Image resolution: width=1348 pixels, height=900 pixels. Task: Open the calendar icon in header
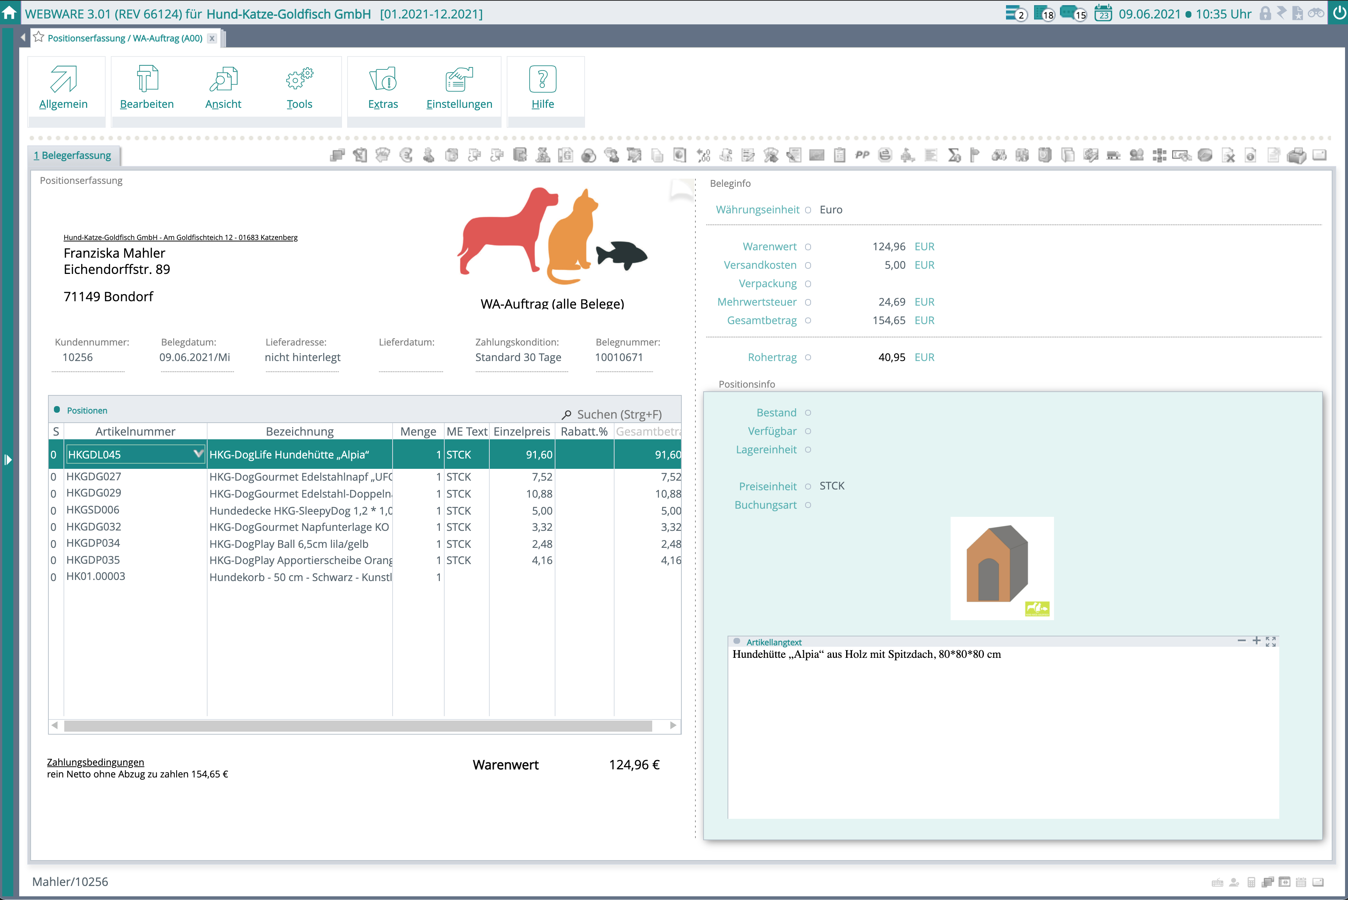[1103, 13]
